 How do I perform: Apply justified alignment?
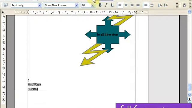tap(138, 5)
